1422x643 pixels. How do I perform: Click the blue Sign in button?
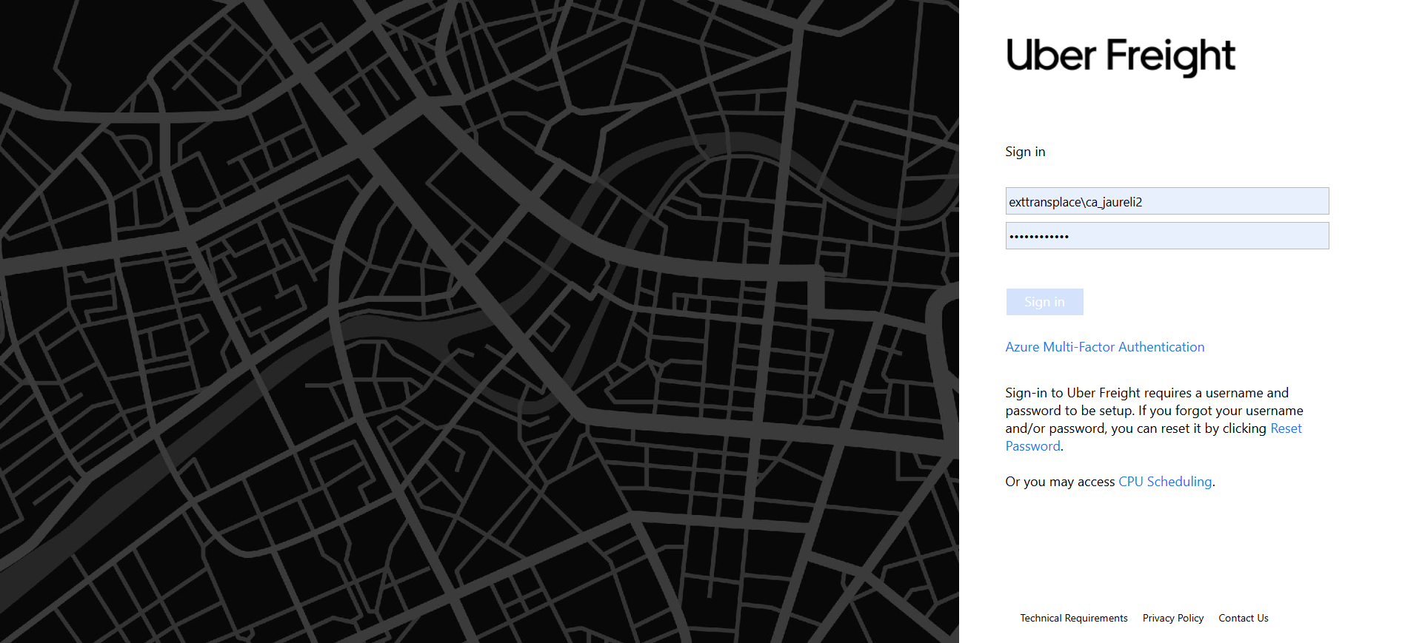1044,302
